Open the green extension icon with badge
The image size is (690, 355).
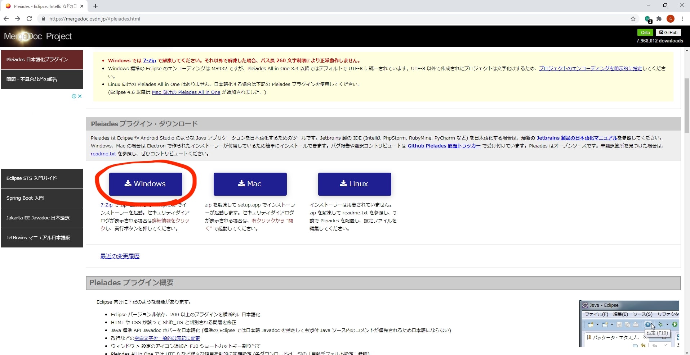tap(648, 19)
